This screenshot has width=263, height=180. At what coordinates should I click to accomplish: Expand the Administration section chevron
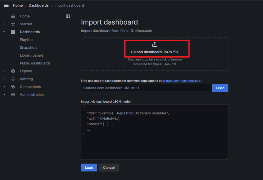click(4, 94)
